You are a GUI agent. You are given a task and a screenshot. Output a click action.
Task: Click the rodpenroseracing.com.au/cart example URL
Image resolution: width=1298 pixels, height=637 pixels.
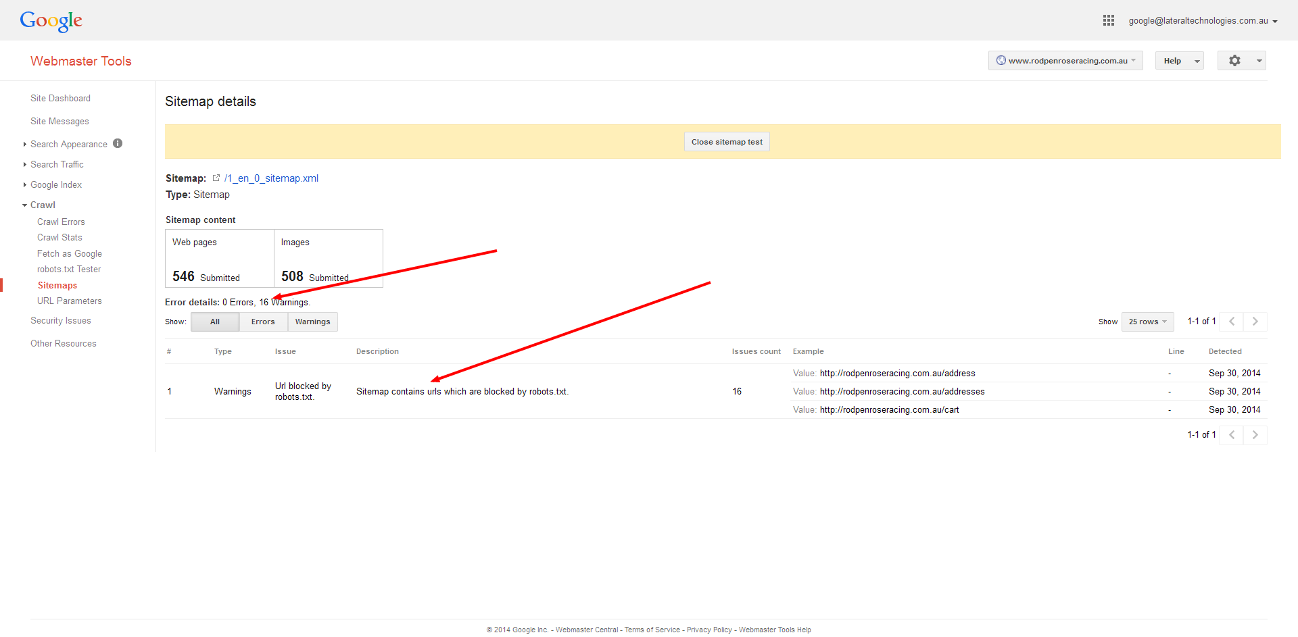pyautogui.click(x=890, y=409)
